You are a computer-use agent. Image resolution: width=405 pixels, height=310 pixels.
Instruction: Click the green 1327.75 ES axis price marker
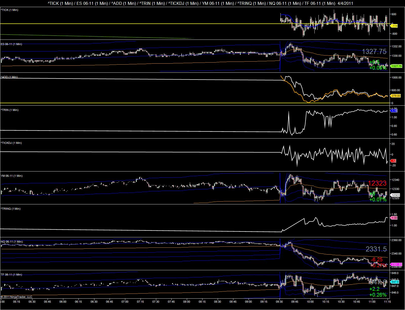point(396,66)
